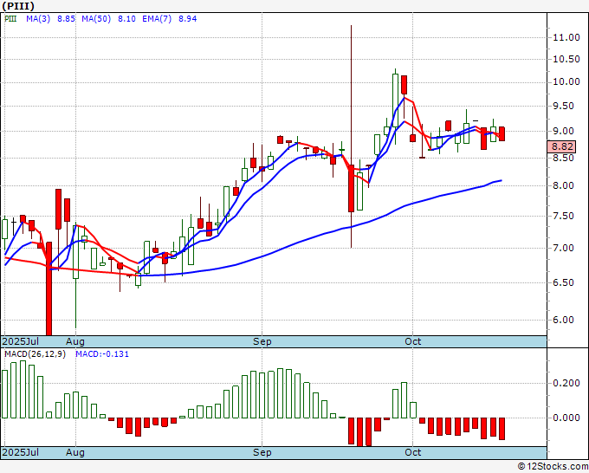The height and width of the screenshot is (473, 589).
Task: Click the 11.00 price axis label
Action: pos(566,37)
